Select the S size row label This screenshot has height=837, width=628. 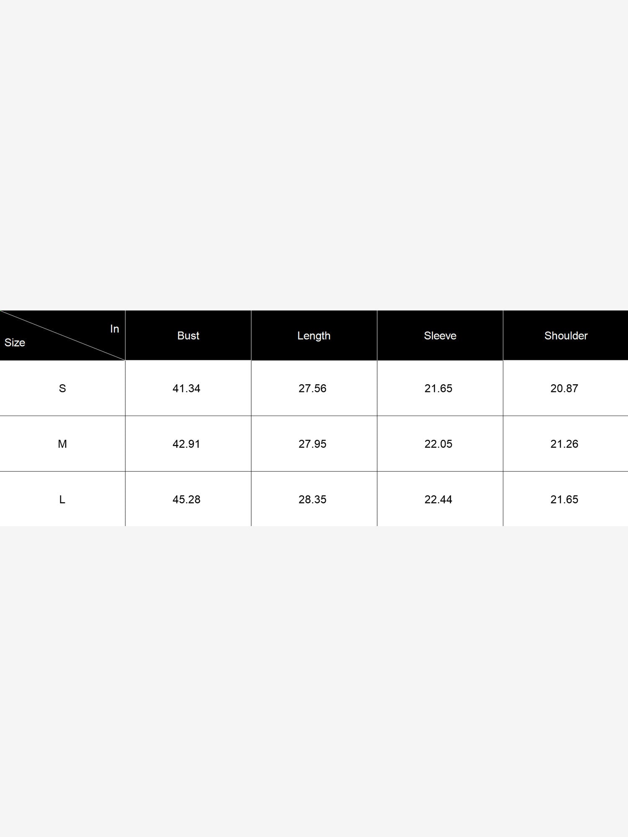click(x=62, y=388)
